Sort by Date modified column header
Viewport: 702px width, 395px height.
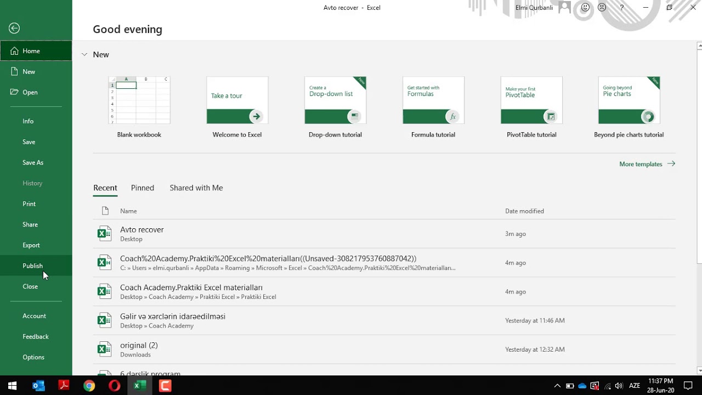pos(524,211)
